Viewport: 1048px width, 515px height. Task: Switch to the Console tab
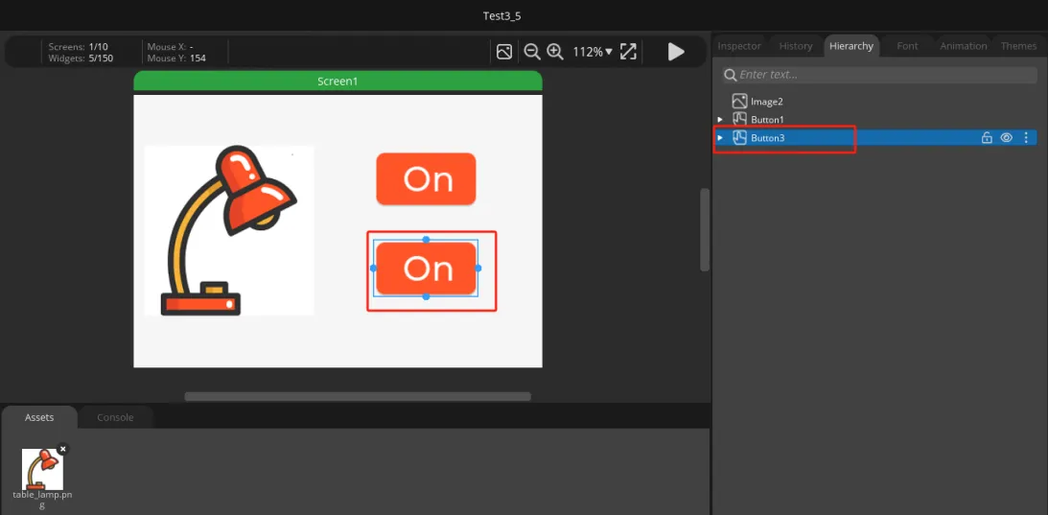coord(116,417)
